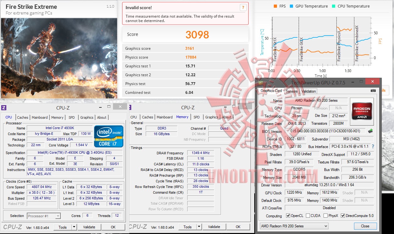Click the blue GPU Temperature legend swatch
Screen dimensions: 394x234
coord(291,6)
